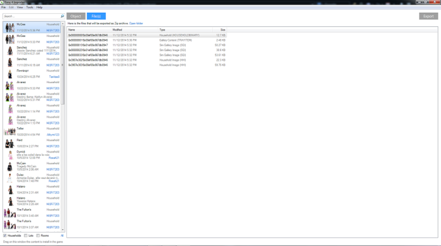Click the search magnifier icon
This screenshot has width=441, height=246.
(62, 17)
